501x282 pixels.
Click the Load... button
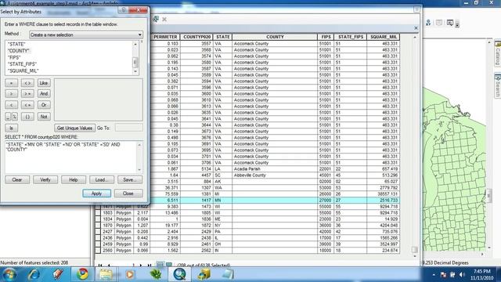[102, 179]
